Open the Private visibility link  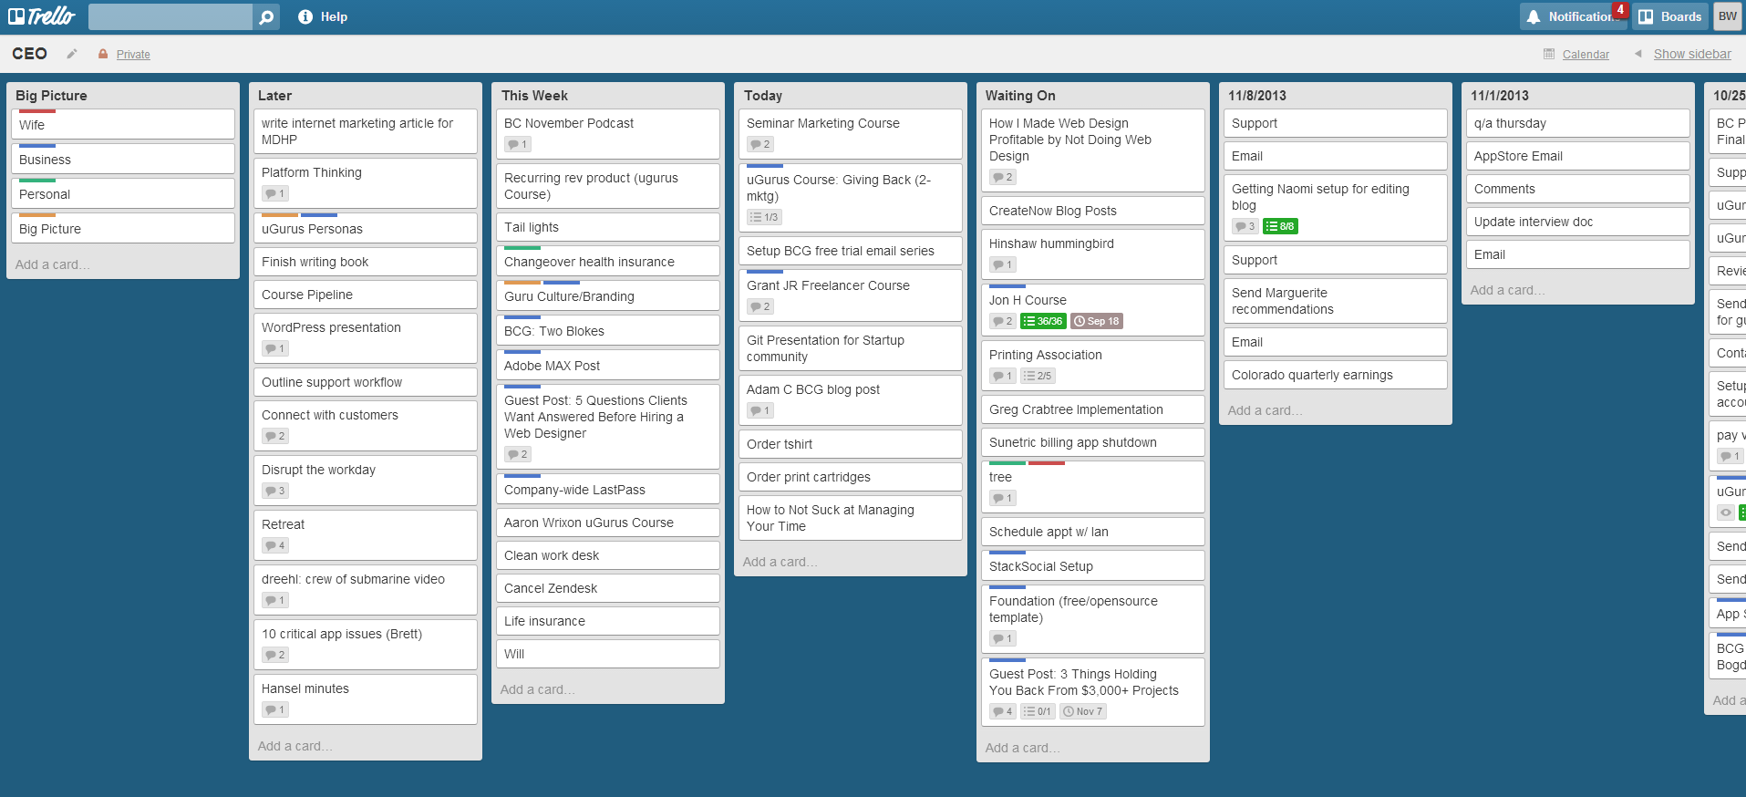133,55
